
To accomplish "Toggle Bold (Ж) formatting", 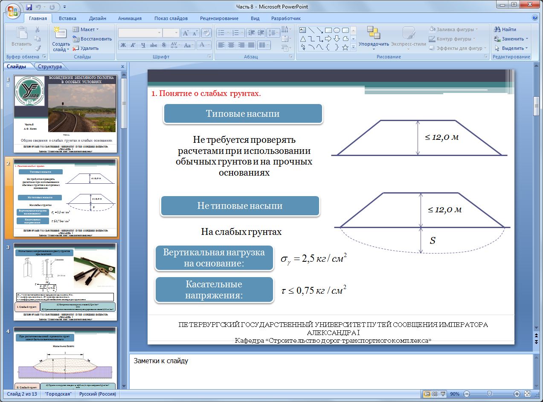I will pyautogui.click(x=123, y=45).
